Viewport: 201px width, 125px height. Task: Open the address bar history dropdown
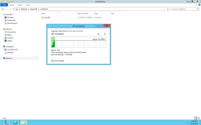[x=165, y=9]
